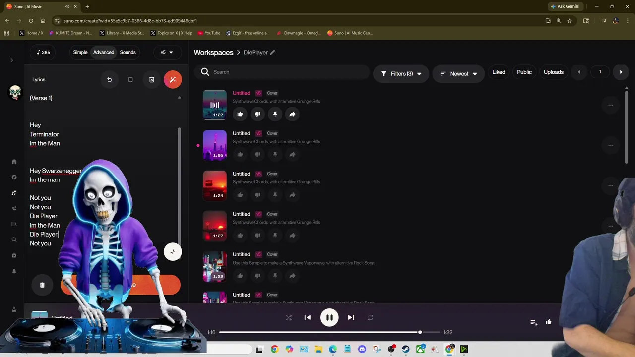Image resolution: width=635 pixels, height=357 pixels.
Task: Expand the collapsed left sidebar chevron
Action: click(12, 60)
